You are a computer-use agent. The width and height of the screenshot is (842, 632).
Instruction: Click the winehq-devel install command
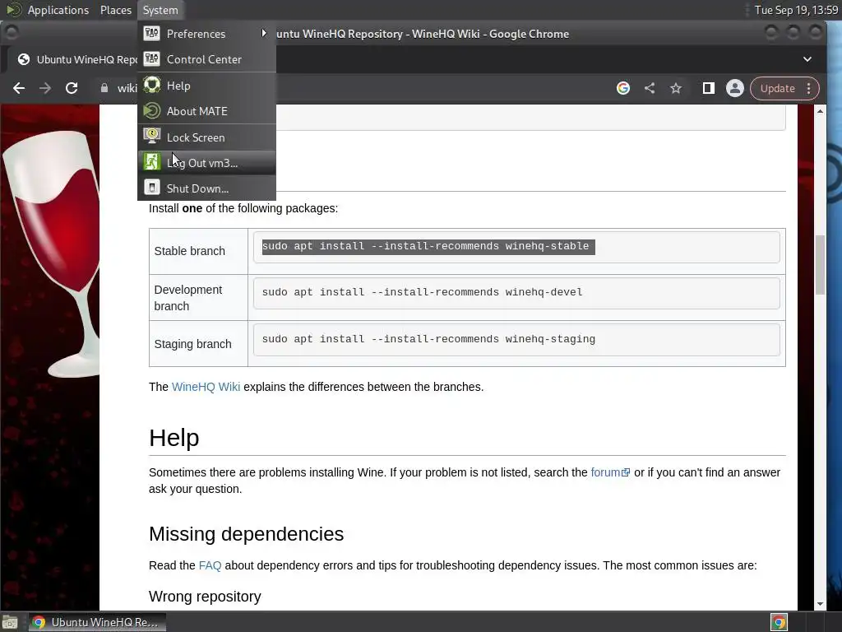[422, 292]
